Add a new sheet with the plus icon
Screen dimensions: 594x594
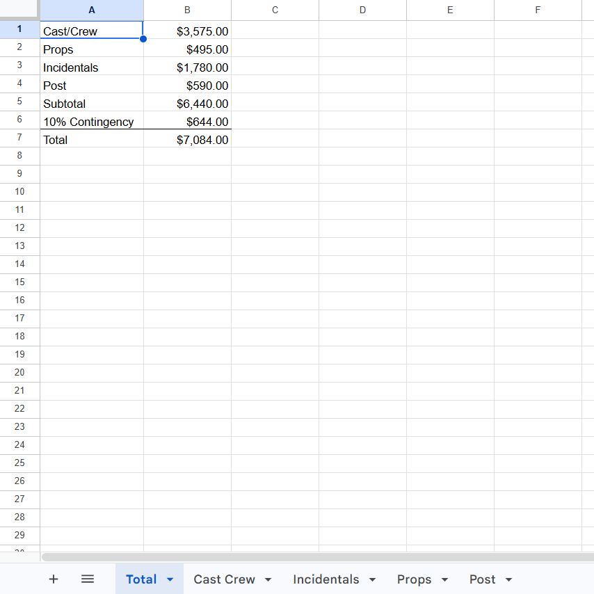[54, 579]
